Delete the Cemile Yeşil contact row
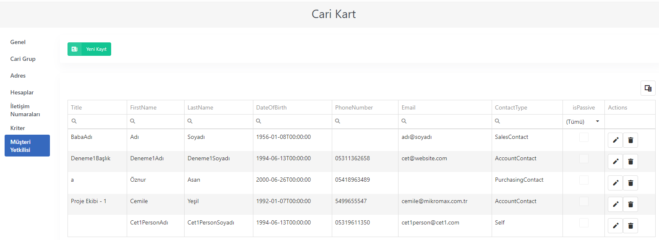The width and height of the screenshot is (659, 240). tap(630, 204)
